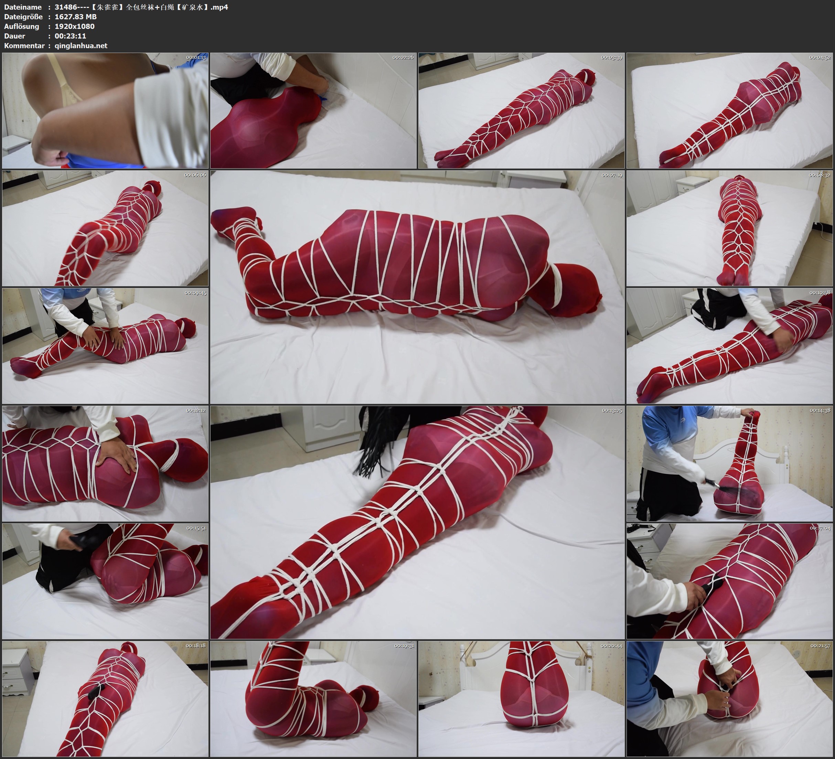Select the frame at 00:06:06
Image resolution: width=835 pixels, height=759 pixels.
[105, 228]
